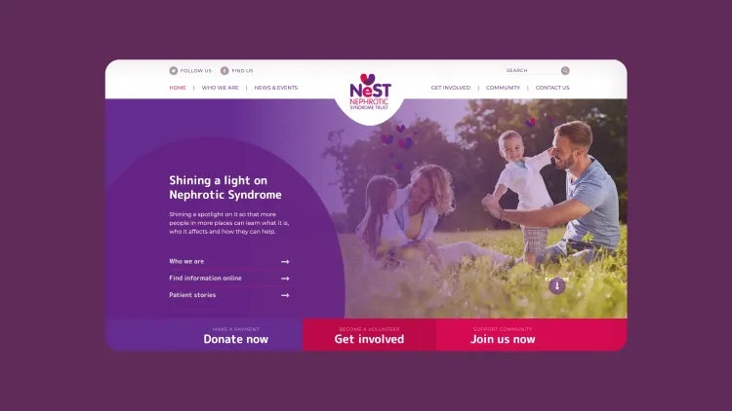Click the Facebook Find Us icon

pyautogui.click(x=224, y=71)
